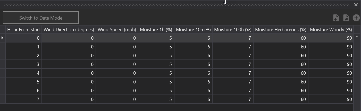The width and height of the screenshot is (361, 111).
Task: Select the Hour From start column header
Action: (23, 30)
